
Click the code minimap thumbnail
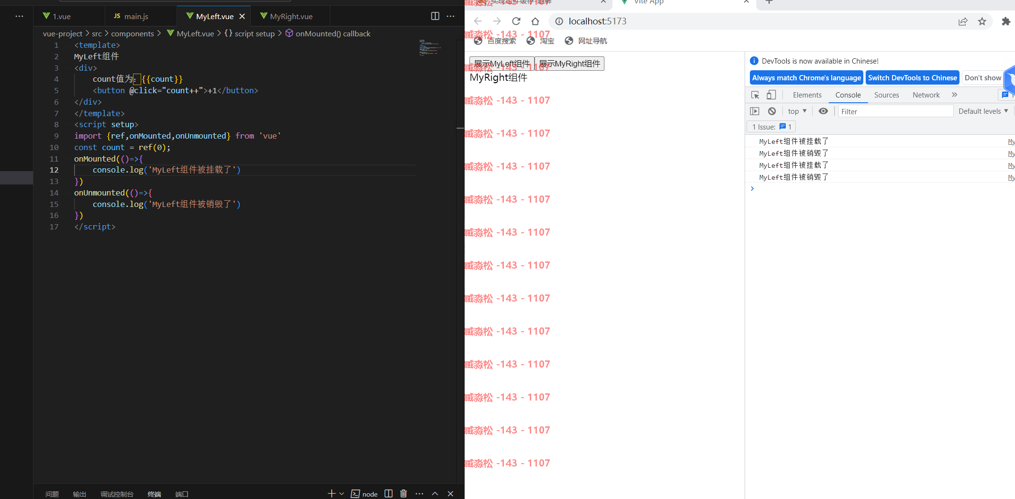429,47
